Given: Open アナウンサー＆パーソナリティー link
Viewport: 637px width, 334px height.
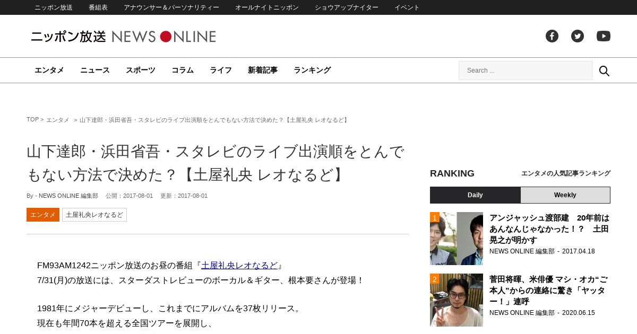Looking at the screenshot, I should tap(171, 7).
